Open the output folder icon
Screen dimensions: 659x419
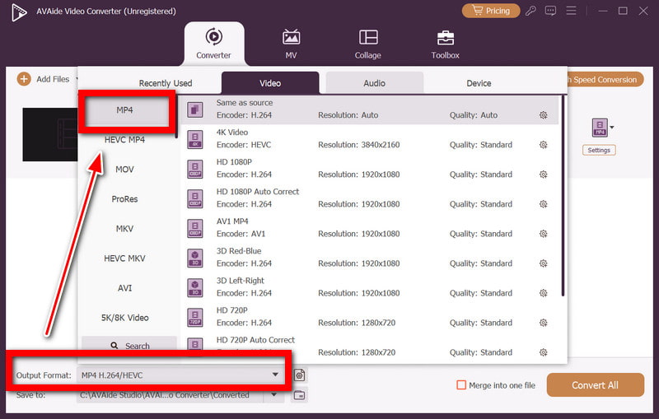[x=299, y=395]
